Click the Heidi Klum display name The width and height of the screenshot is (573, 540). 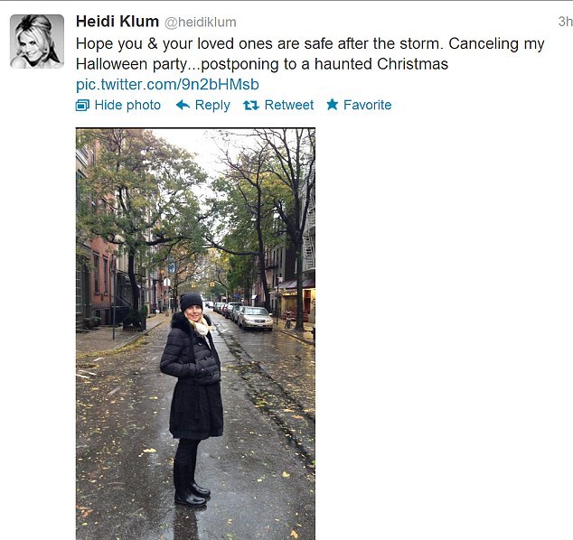point(117,22)
